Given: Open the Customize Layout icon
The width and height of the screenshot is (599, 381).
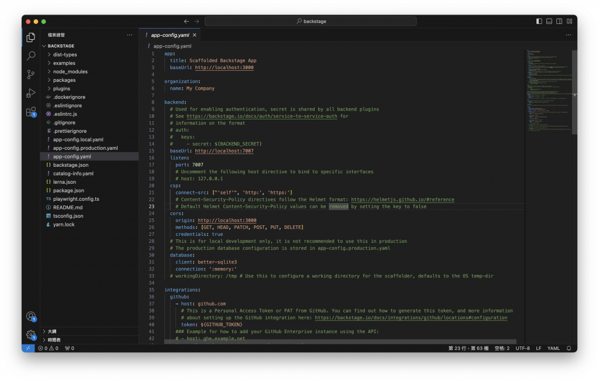Looking at the screenshot, I should click(x=569, y=22).
